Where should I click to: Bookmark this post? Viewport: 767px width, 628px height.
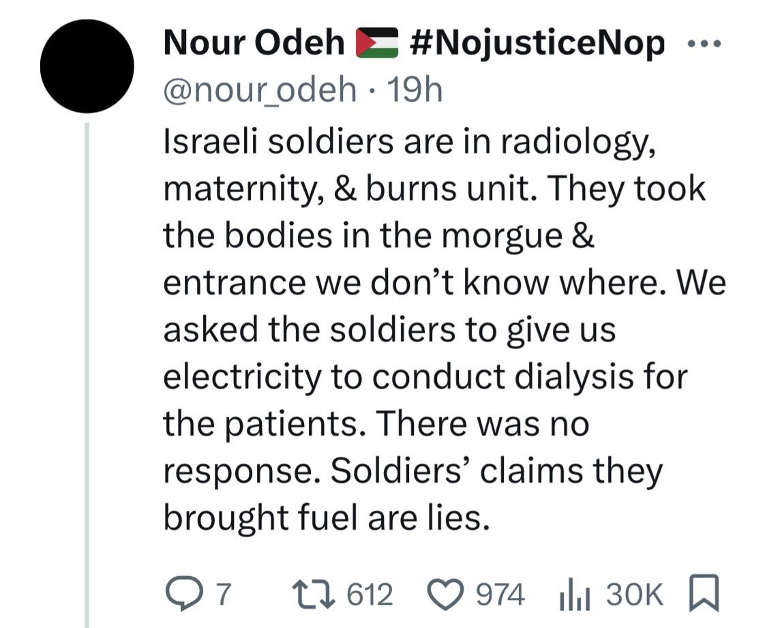[x=701, y=594]
